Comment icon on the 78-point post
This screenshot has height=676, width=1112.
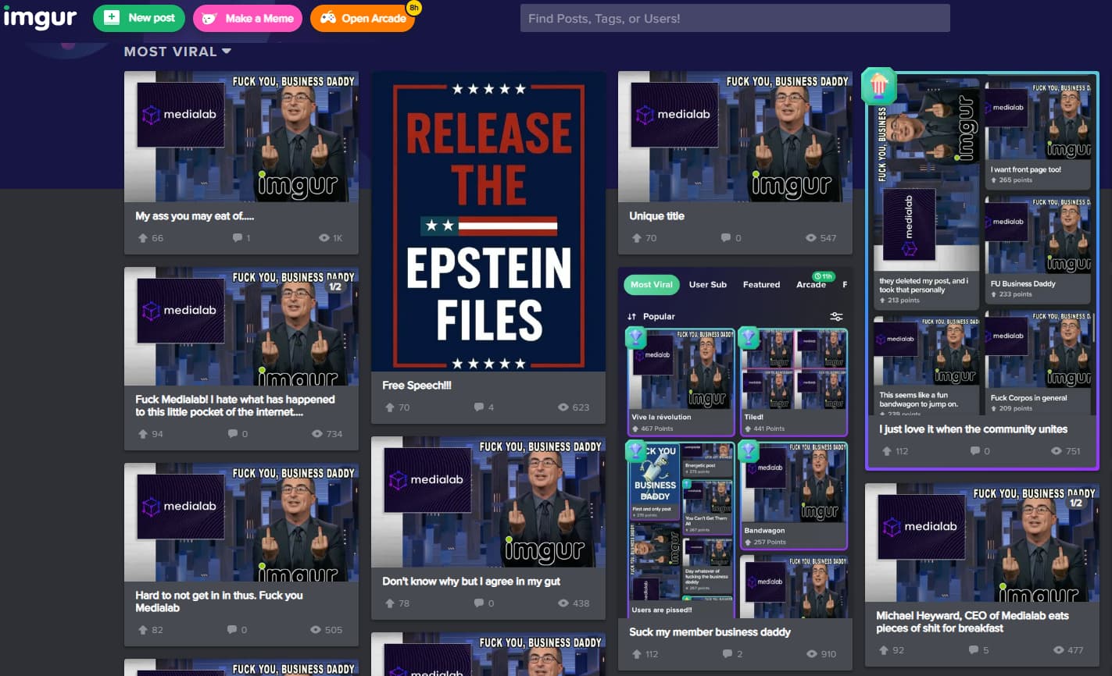(479, 603)
